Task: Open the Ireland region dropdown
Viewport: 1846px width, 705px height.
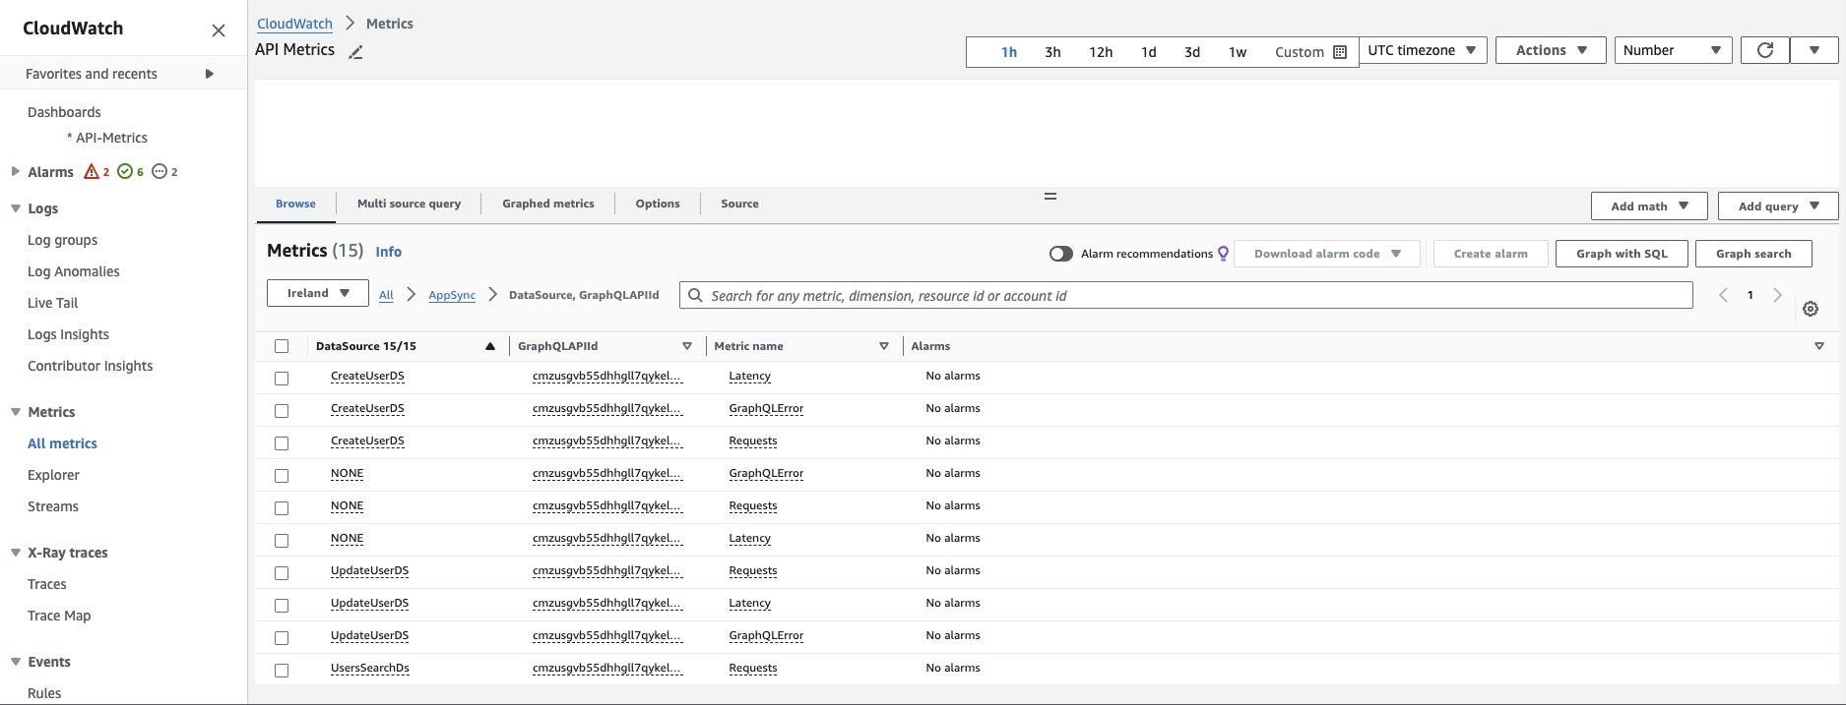Action: point(318,293)
